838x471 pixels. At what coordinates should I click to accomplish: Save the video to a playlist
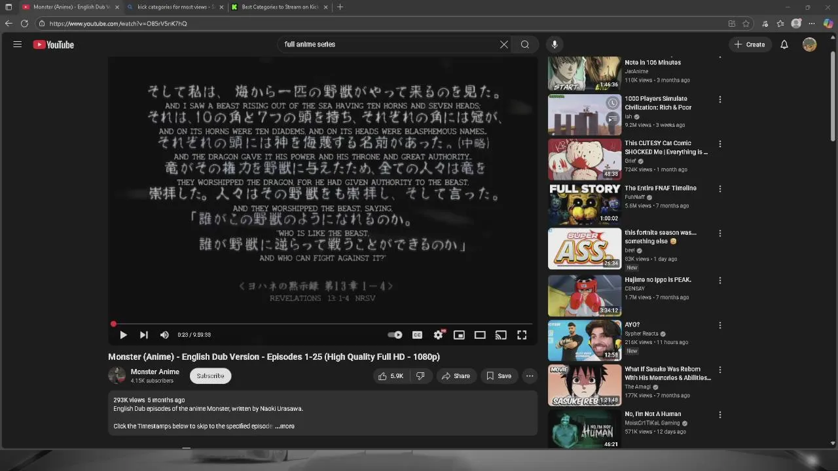tap(499, 376)
